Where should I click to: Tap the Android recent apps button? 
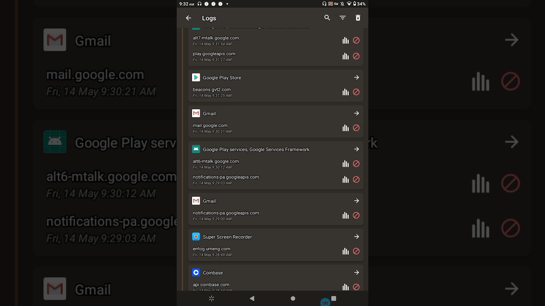pos(334,298)
